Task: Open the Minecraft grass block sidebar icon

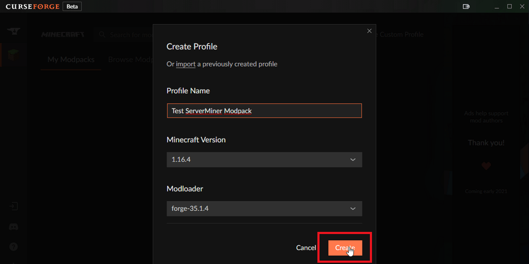Action: pos(14,55)
